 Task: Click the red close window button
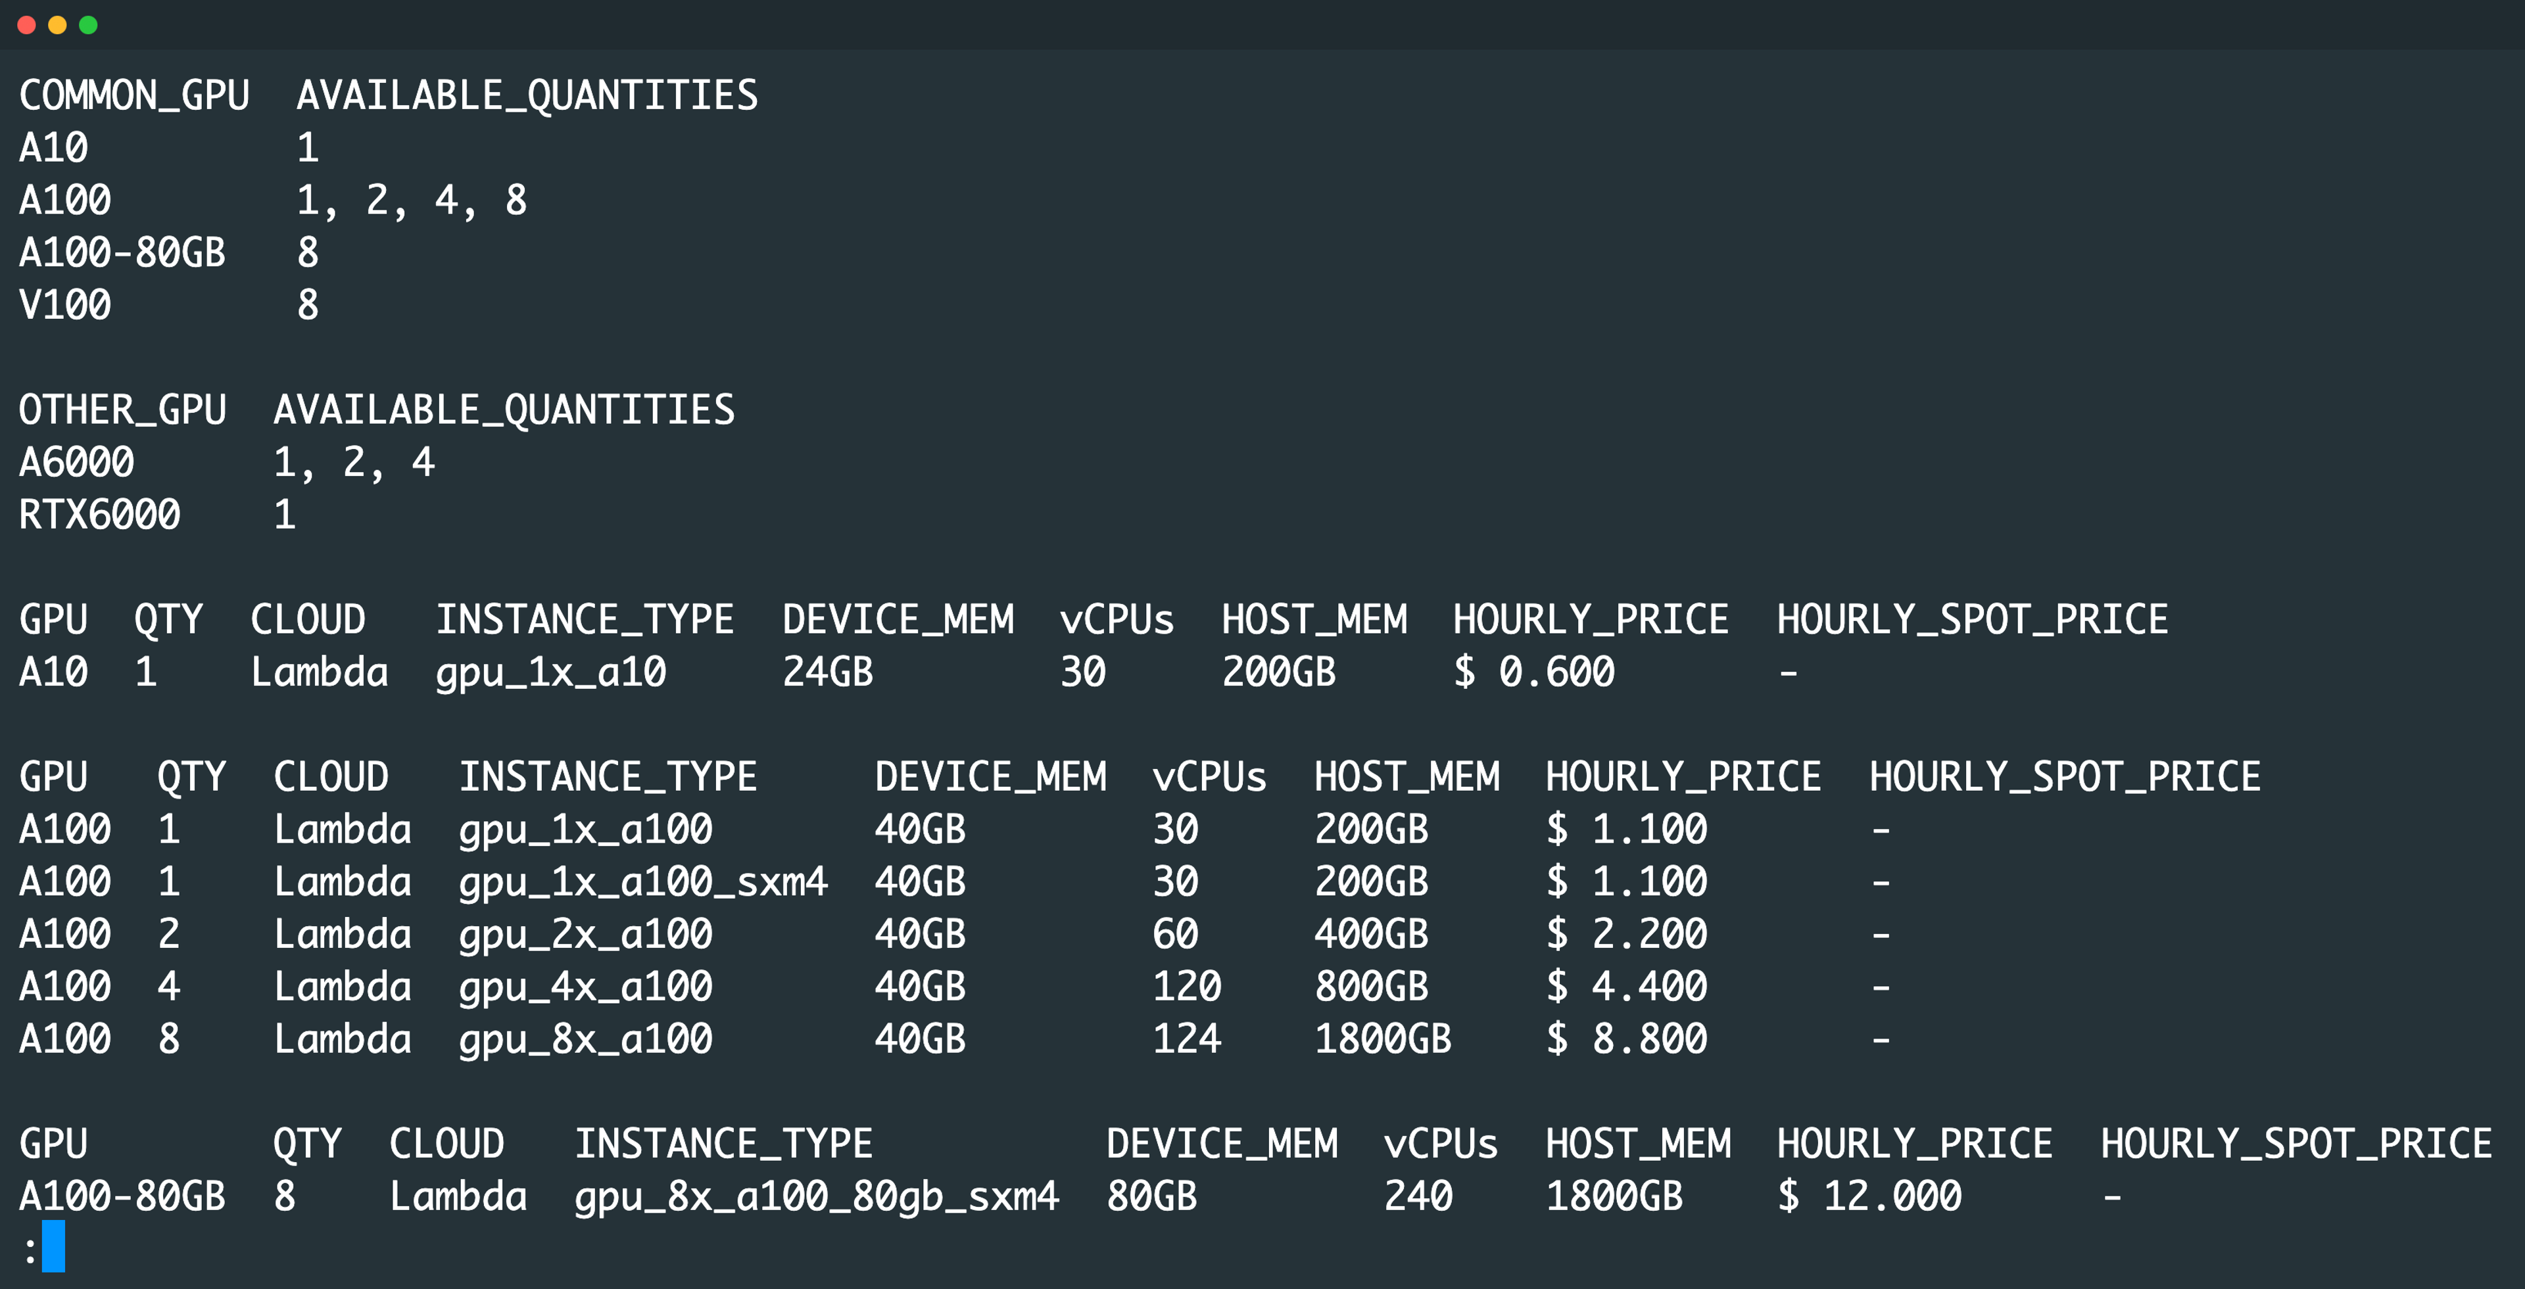click(26, 26)
